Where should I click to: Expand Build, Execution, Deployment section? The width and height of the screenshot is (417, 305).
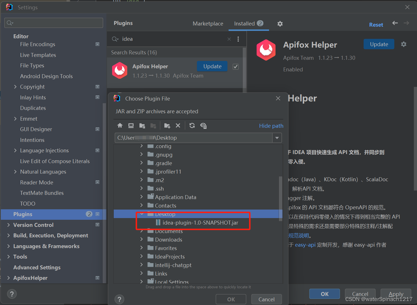[8, 235]
